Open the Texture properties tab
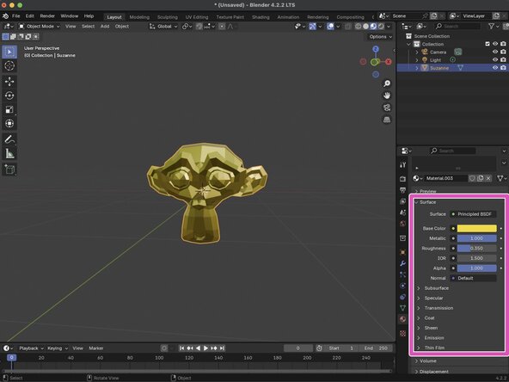 click(x=403, y=333)
